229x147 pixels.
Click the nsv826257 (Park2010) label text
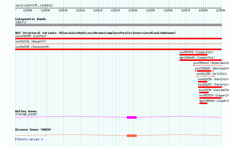click(213, 85)
